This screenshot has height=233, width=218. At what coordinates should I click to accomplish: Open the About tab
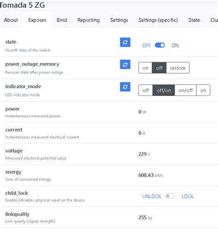click(x=11, y=20)
